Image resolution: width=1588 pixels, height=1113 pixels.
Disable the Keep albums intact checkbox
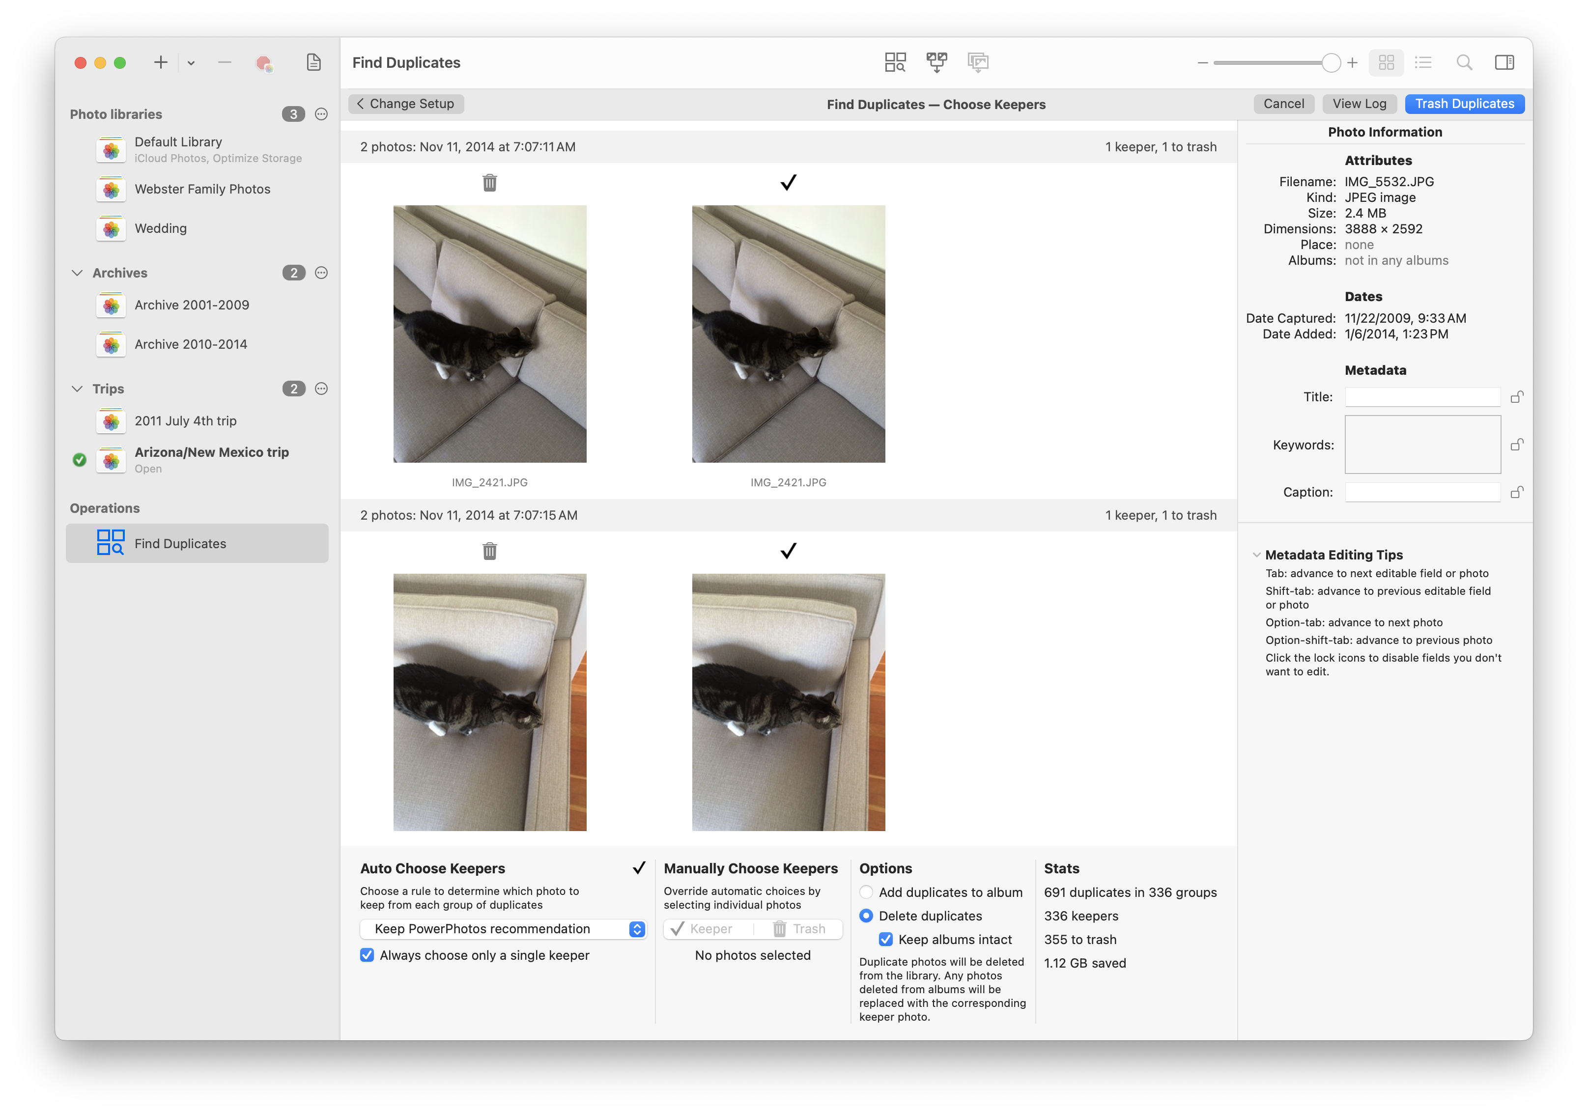tap(886, 939)
